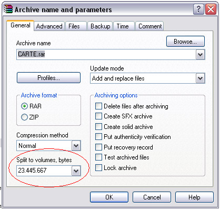
Task: Confirm with the OK button
Action: pos(109,197)
